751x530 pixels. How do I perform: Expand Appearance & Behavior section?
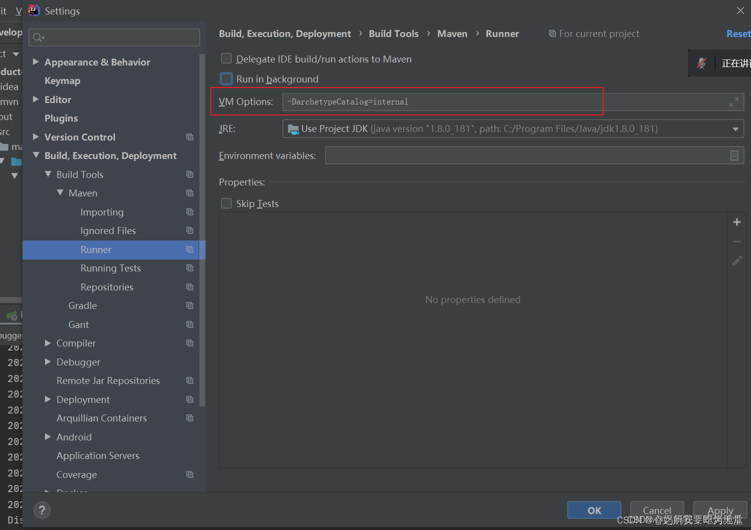(35, 61)
